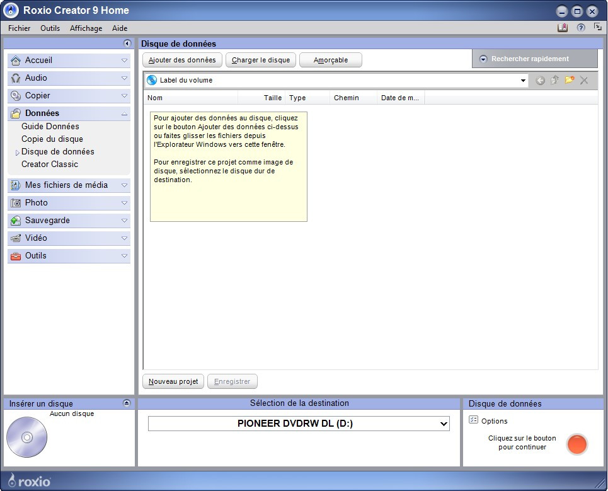Image resolution: width=608 pixels, height=491 pixels.
Task: Click the Ajouter des données button
Action: 182,60
